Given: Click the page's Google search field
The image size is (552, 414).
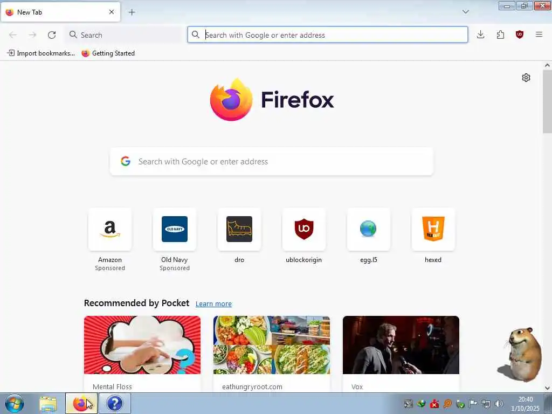Looking at the screenshot, I should pyautogui.click(x=272, y=161).
